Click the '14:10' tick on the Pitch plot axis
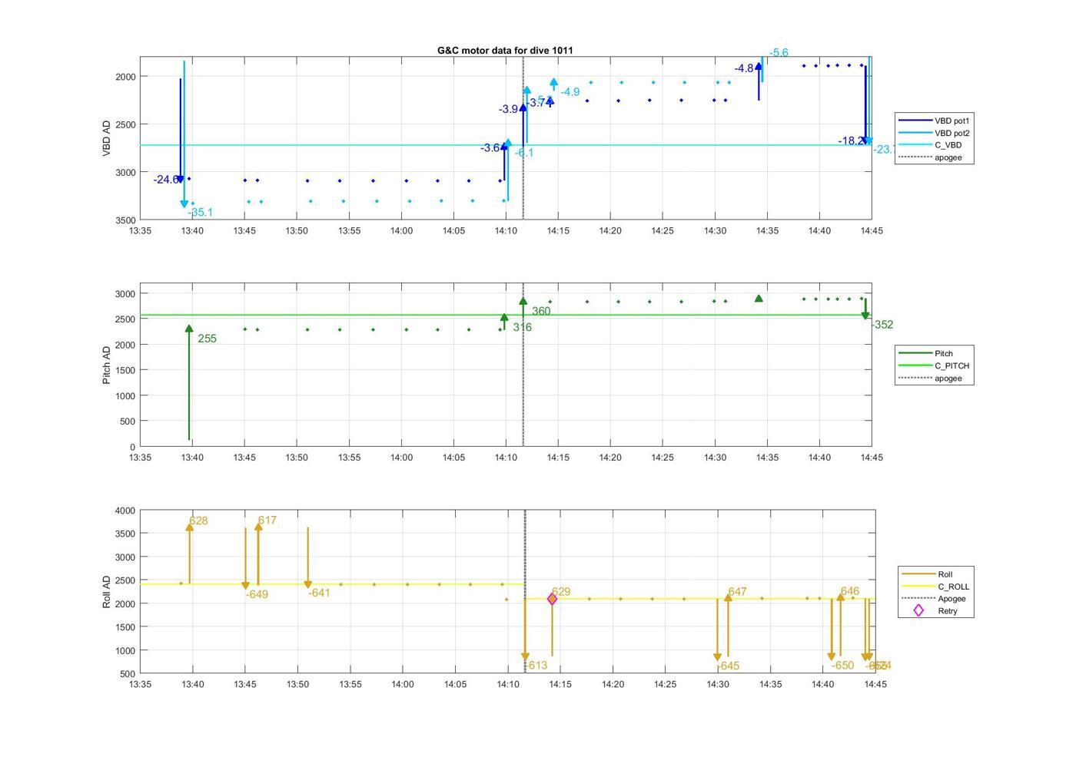The image size is (1076, 757). pos(506,458)
